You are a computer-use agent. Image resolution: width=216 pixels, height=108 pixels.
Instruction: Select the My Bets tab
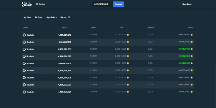pos(27,17)
